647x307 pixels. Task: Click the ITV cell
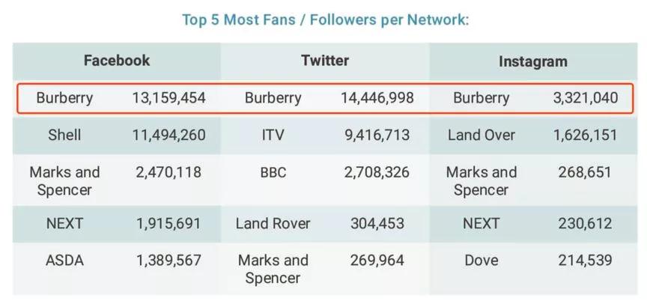point(273,135)
